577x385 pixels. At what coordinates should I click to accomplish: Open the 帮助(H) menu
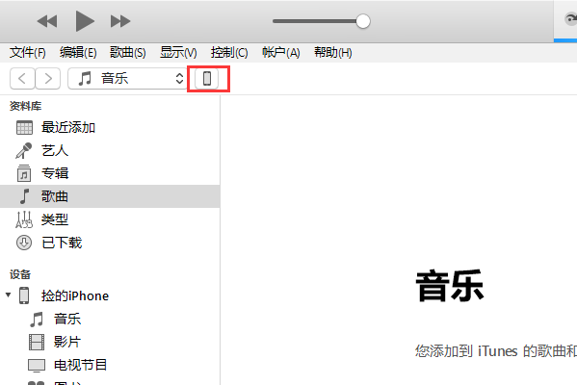[332, 53]
